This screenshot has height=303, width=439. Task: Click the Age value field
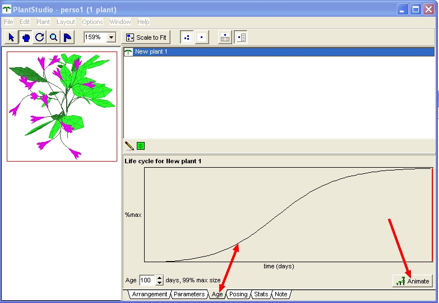point(147,280)
